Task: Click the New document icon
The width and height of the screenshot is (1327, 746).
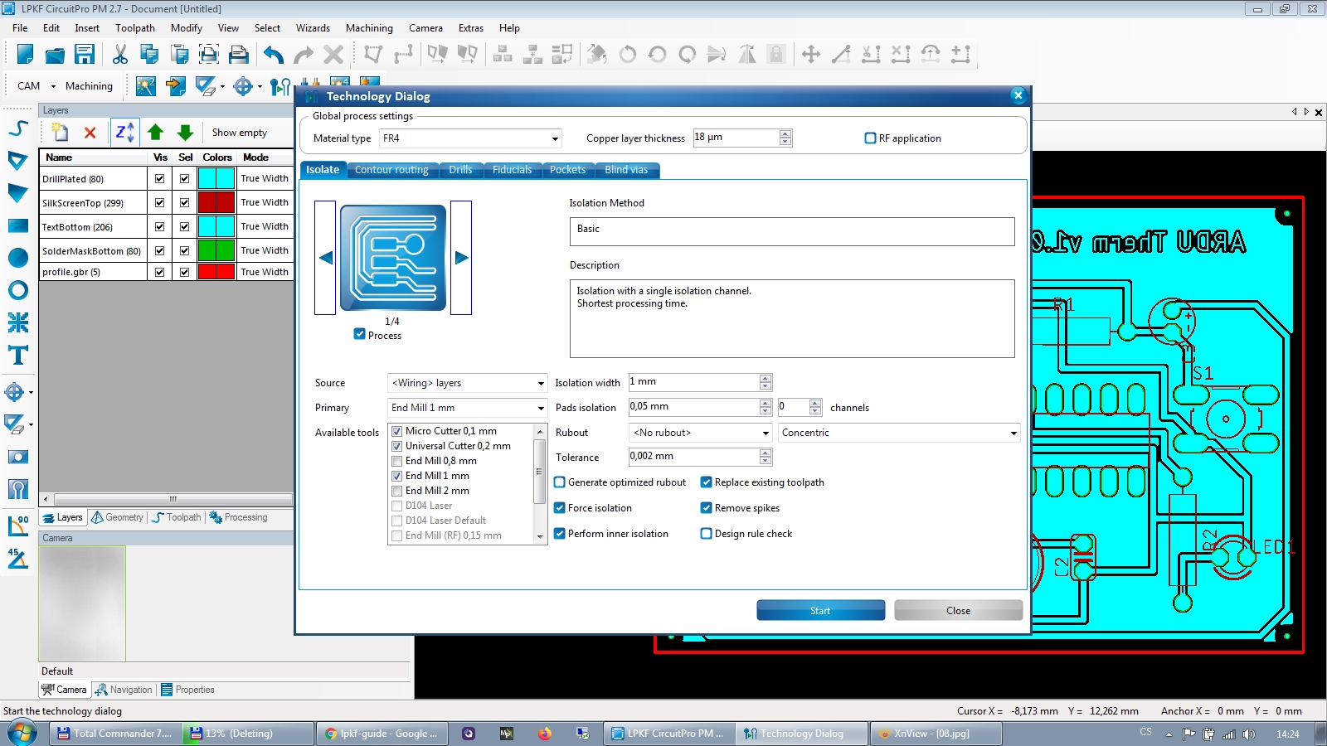Action: pyautogui.click(x=25, y=55)
